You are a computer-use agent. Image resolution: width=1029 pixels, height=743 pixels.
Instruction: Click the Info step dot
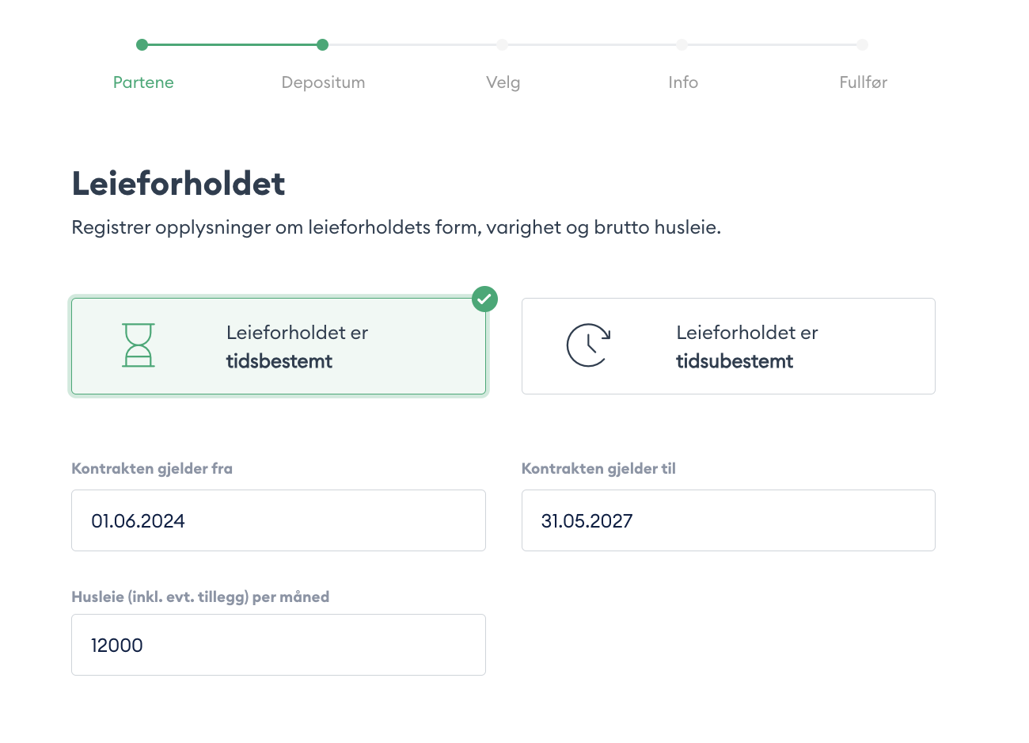683,45
